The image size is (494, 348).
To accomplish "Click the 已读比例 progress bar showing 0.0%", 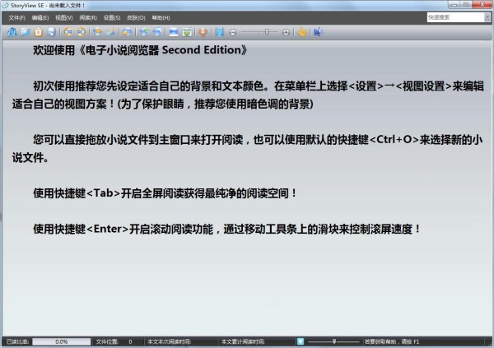I will click(x=62, y=341).
